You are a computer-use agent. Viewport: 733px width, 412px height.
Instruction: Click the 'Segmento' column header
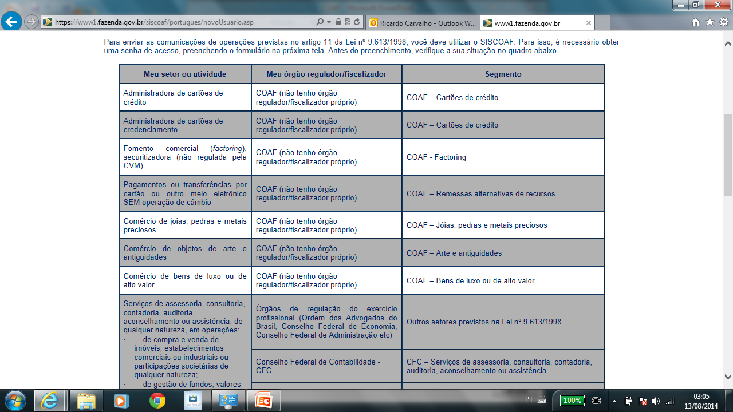[x=503, y=74]
